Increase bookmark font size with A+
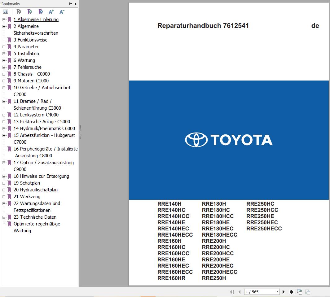This screenshot has height=297, width=330. [51, 12]
